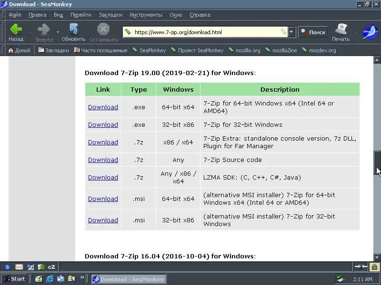Image resolution: width=381 pixels, height=285 pixels.
Task: Click the SeaMonkey throbber logo
Action: pos(370,32)
